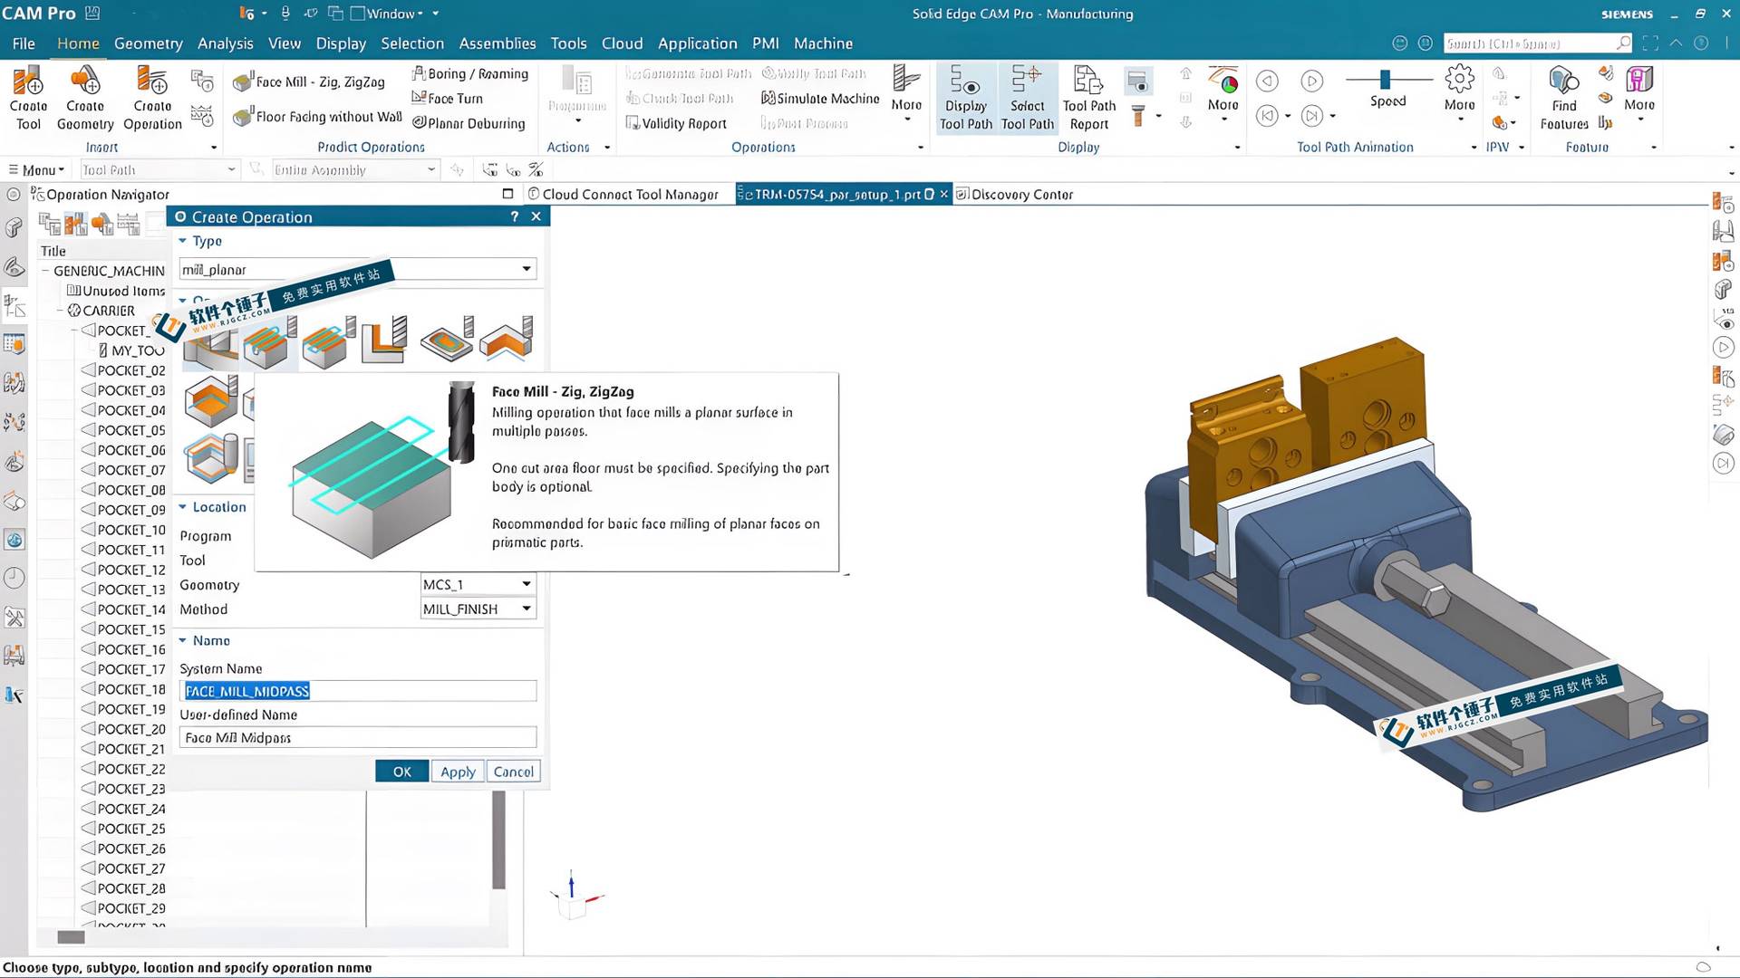
Task: Start Simulate Machine
Action: tap(820, 99)
